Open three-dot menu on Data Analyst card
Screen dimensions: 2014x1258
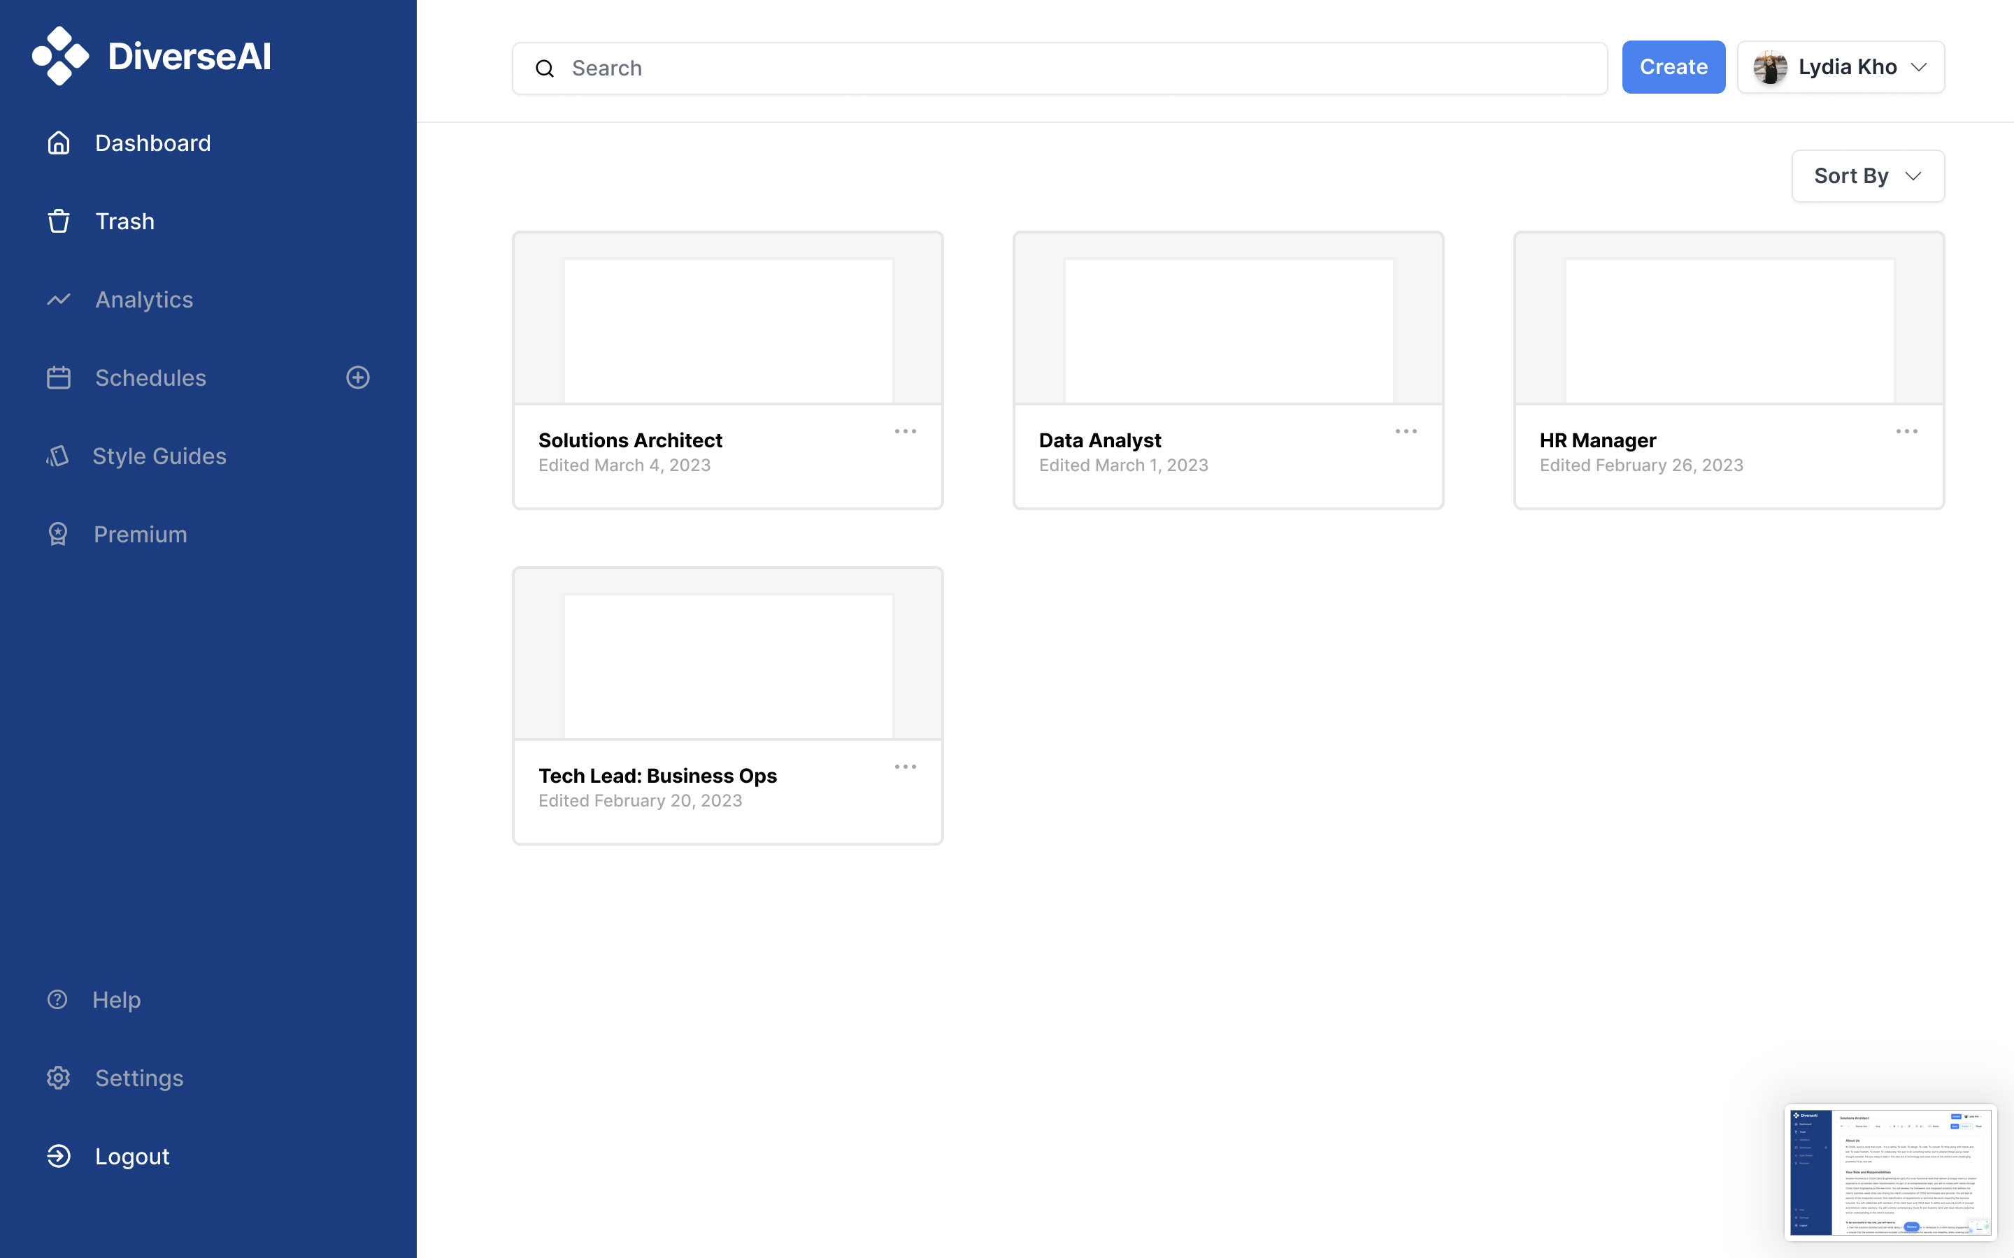pos(1406,431)
